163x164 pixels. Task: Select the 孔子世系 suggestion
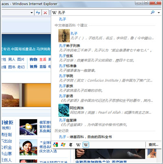coord(66,56)
